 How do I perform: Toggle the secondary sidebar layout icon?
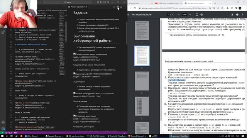tap(105, 2)
